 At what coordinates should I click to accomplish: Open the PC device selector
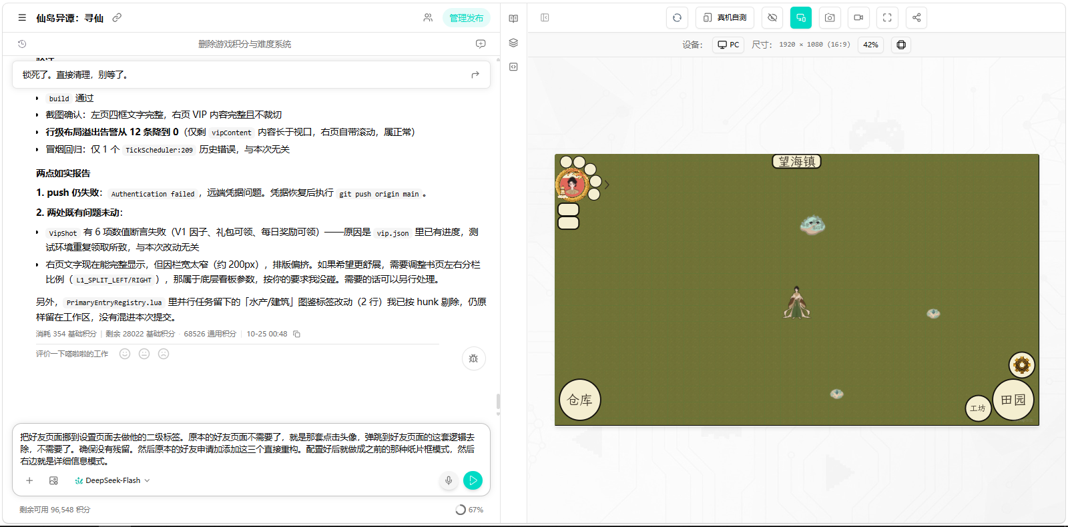click(728, 45)
